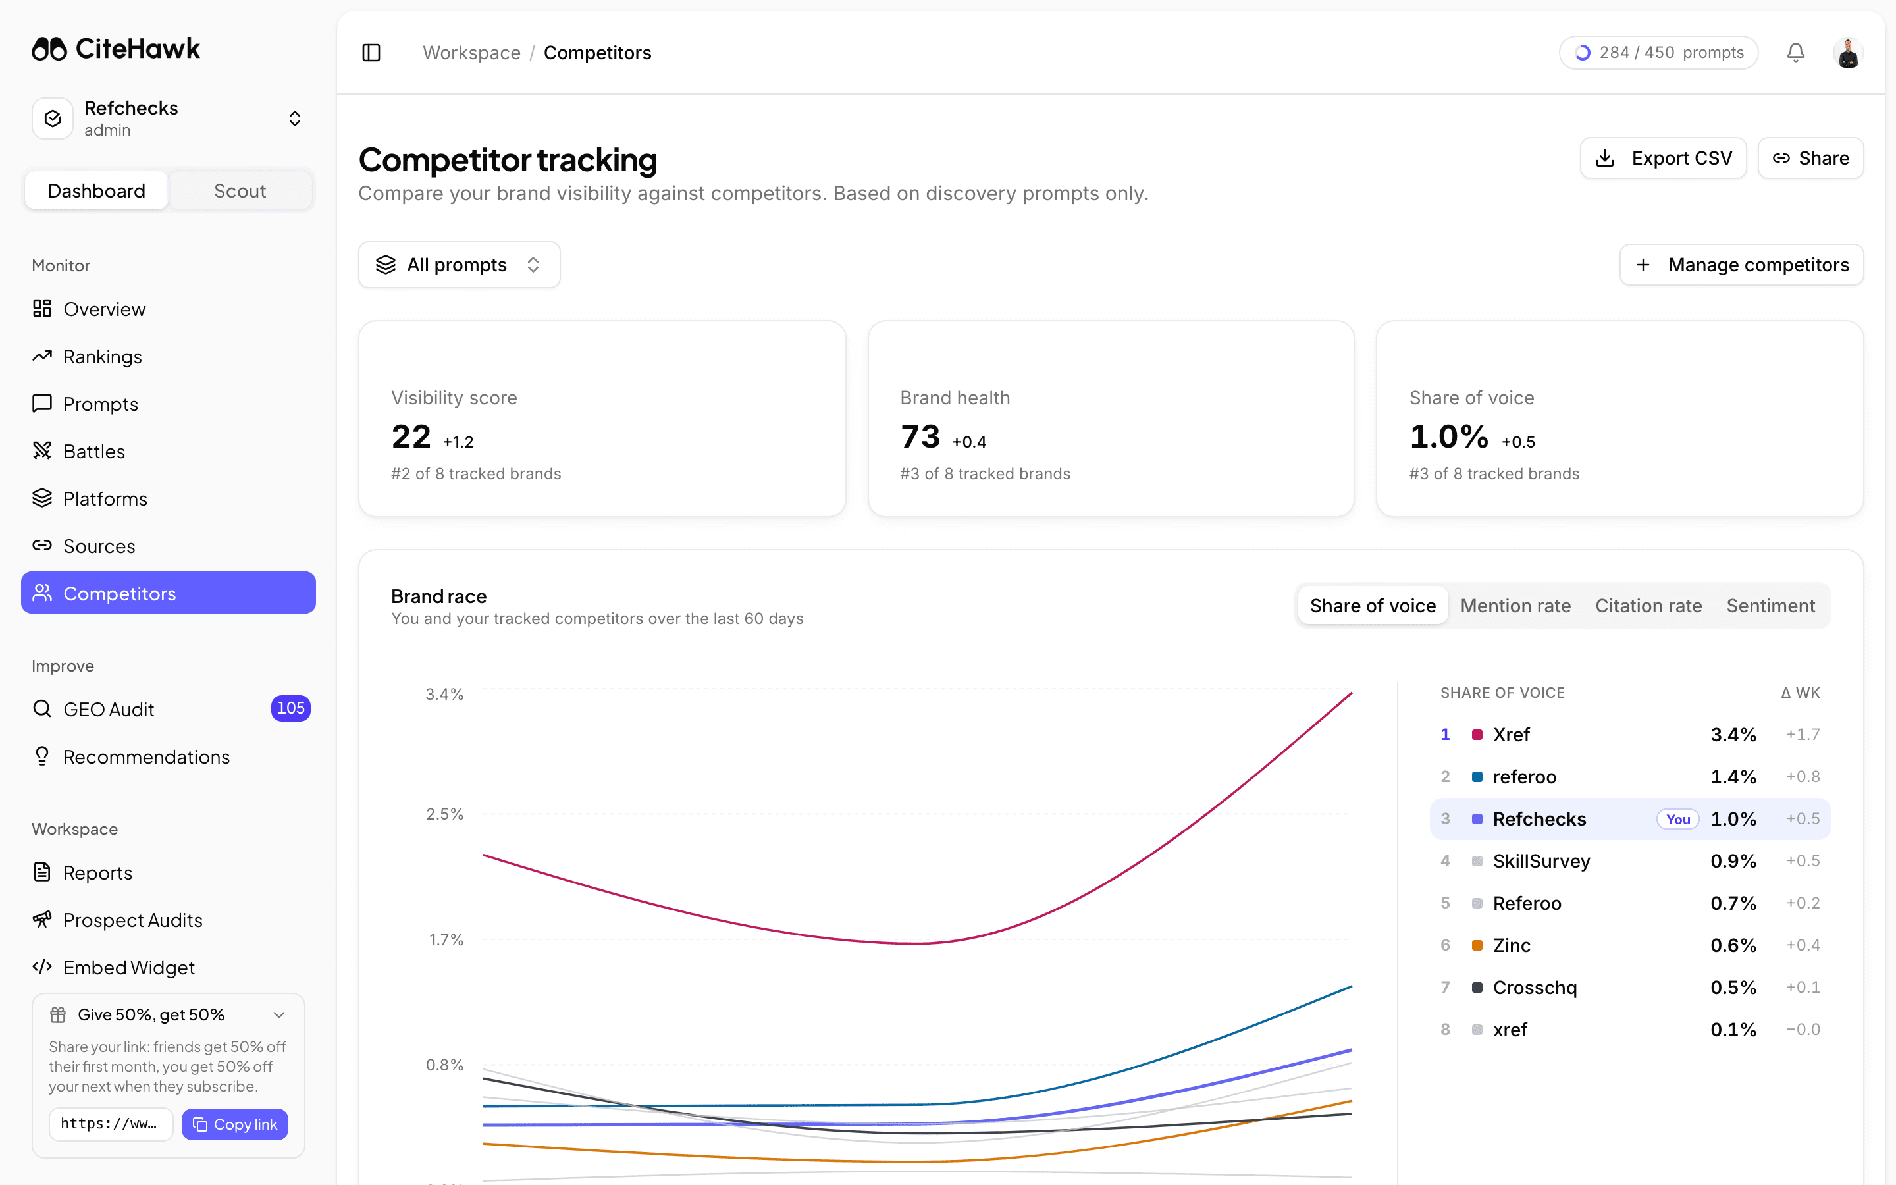The width and height of the screenshot is (1896, 1185).
Task: Click the link icon in Share button
Action: click(x=1781, y=158)
